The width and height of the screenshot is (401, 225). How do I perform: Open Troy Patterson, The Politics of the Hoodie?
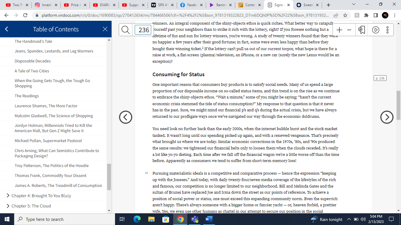click(52, 166)
